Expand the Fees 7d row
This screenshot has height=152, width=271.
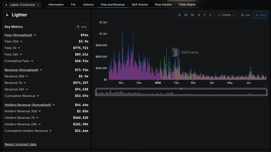click(x=19, y=48)
